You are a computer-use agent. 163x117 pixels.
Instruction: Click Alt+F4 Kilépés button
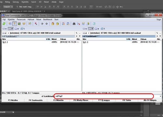pyautogui.click(x=150, y=100)
